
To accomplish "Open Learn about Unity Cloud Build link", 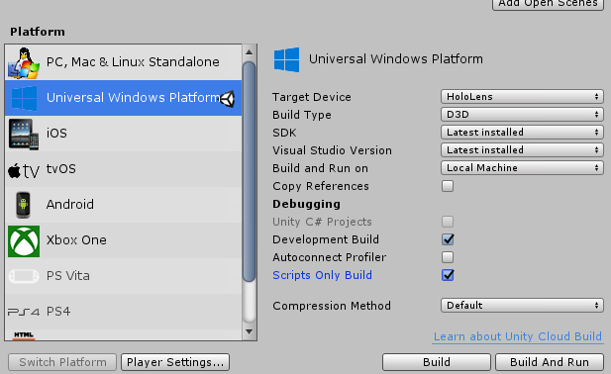I will 518,336.
